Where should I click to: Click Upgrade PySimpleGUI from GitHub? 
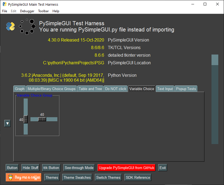point(126,168)
